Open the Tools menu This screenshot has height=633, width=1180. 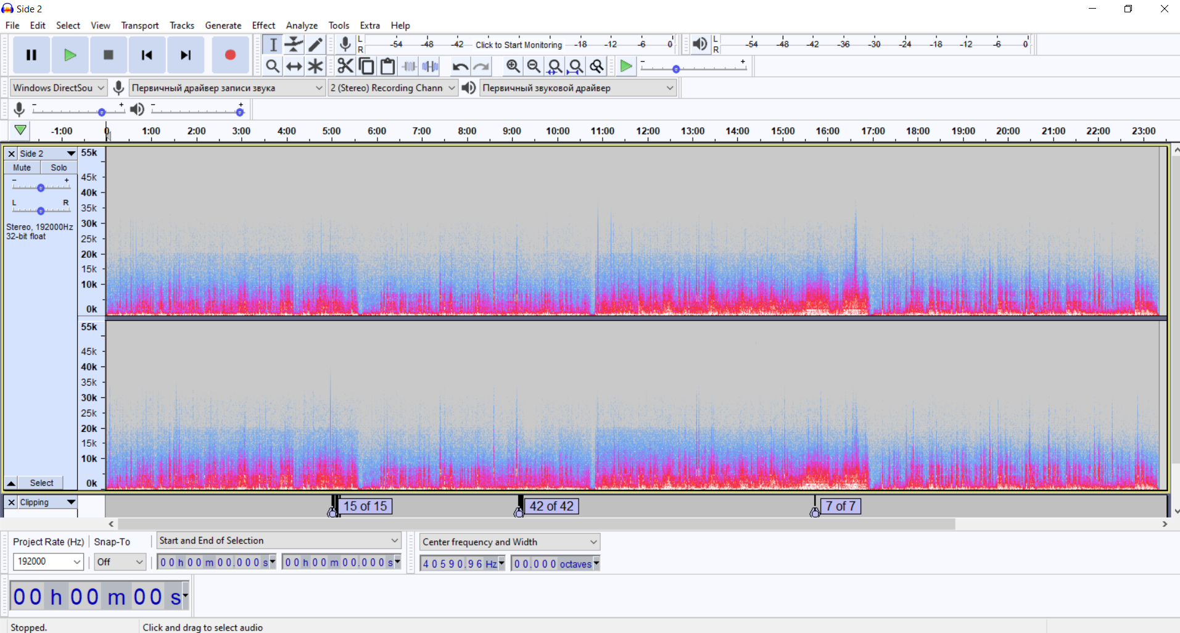pos(339,25)
